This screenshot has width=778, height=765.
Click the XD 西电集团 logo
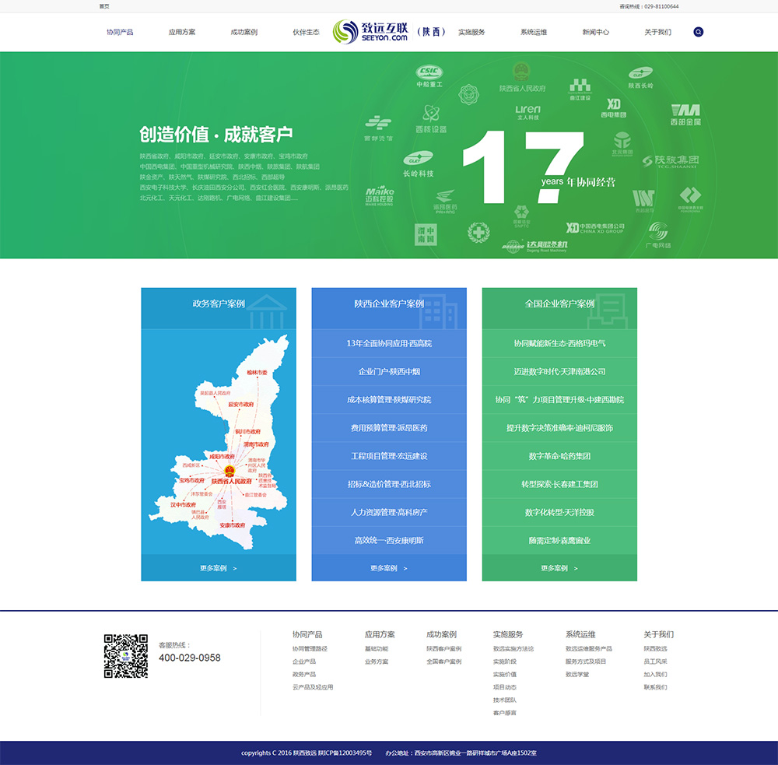click(x=613, y=107)
